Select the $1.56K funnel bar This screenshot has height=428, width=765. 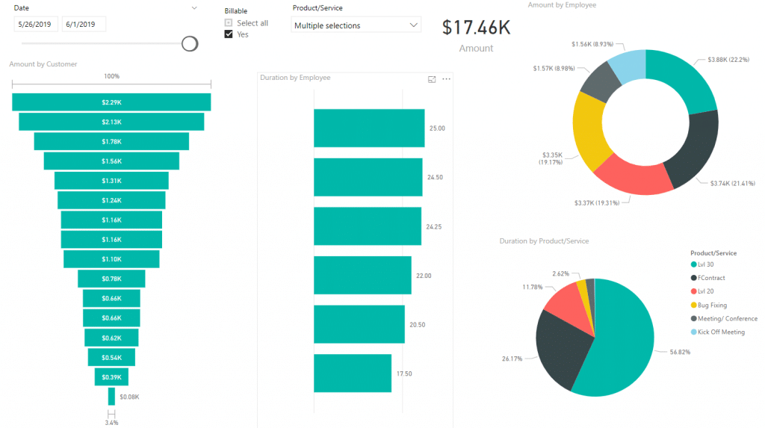point(111,161)
